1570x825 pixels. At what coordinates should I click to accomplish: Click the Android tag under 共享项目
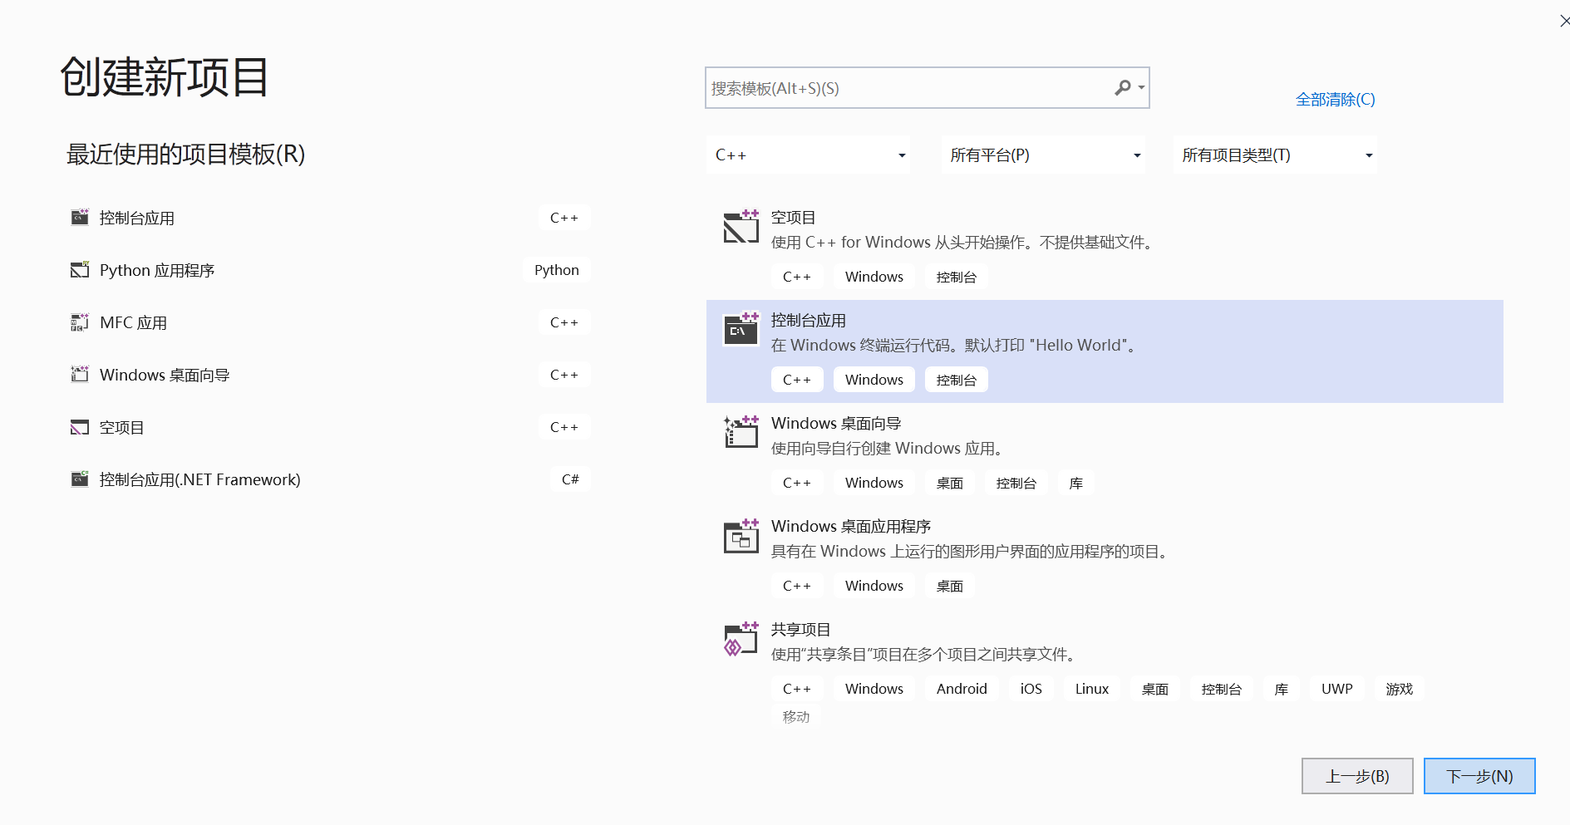[x=961, y=688]
